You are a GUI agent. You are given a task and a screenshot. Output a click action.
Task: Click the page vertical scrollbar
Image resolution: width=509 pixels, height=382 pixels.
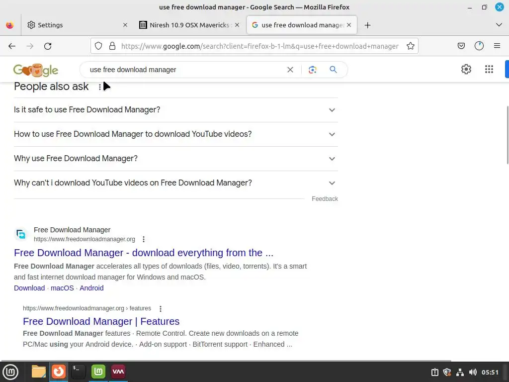[508, 135]
